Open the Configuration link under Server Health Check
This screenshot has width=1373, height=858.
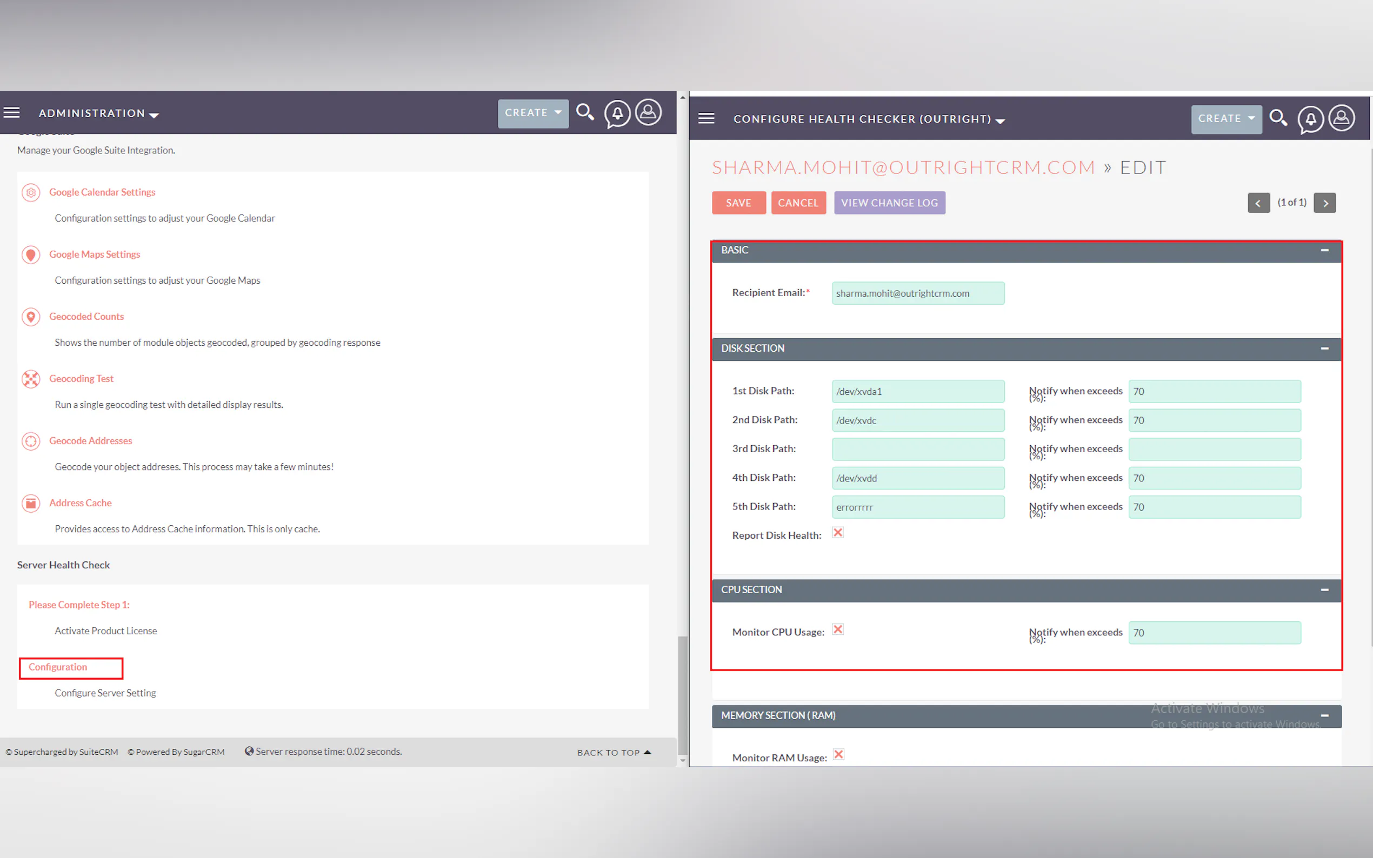click(x=58, y=667)
